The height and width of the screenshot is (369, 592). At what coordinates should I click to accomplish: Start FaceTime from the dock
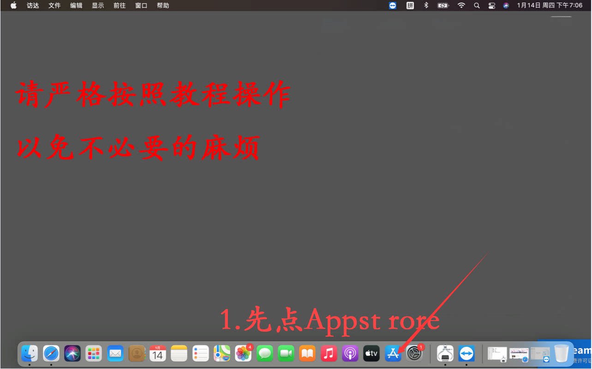pyautogui.click(x=286, y=353)
